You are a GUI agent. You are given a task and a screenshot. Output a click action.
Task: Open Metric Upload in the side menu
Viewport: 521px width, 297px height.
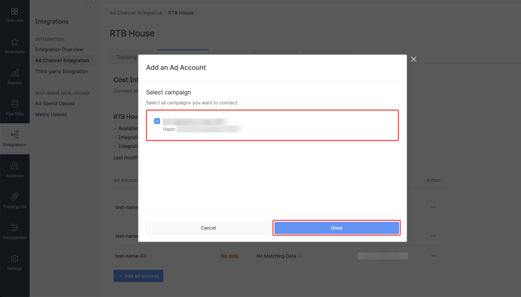coord(51,114)
